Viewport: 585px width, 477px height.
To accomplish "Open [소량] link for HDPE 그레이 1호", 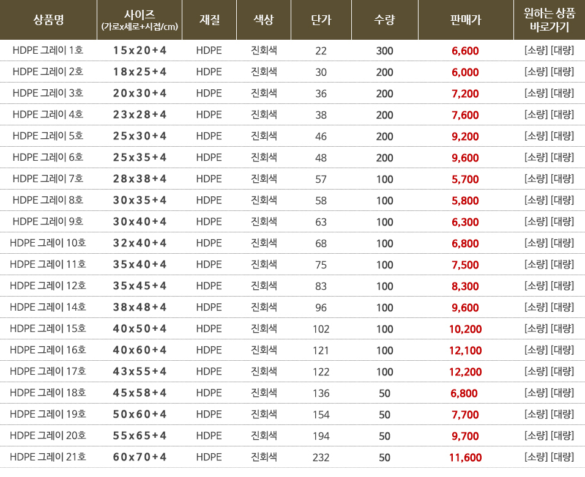I will (536, 50).
